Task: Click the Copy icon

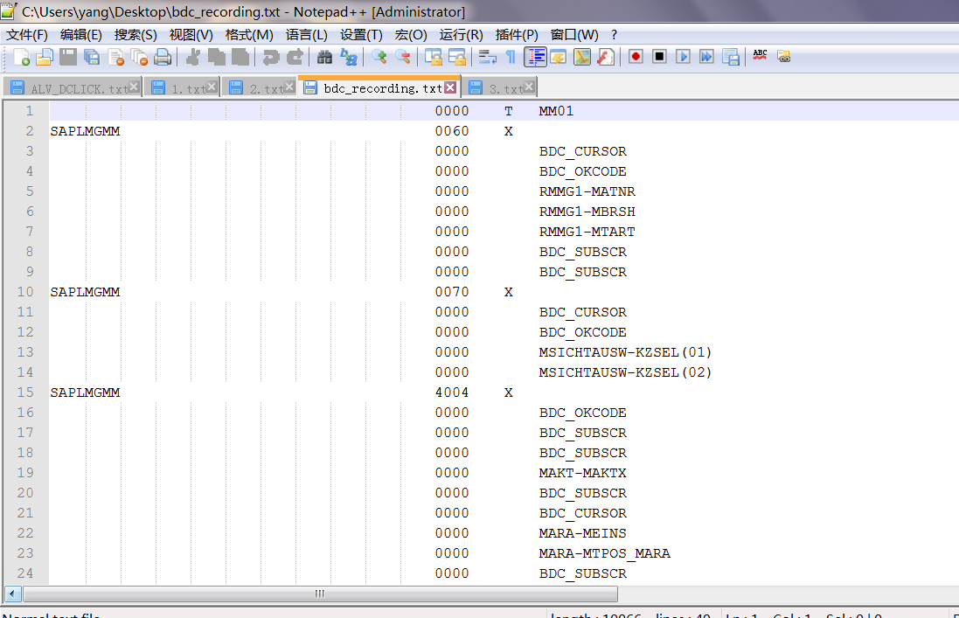Action: pos(217,57)
